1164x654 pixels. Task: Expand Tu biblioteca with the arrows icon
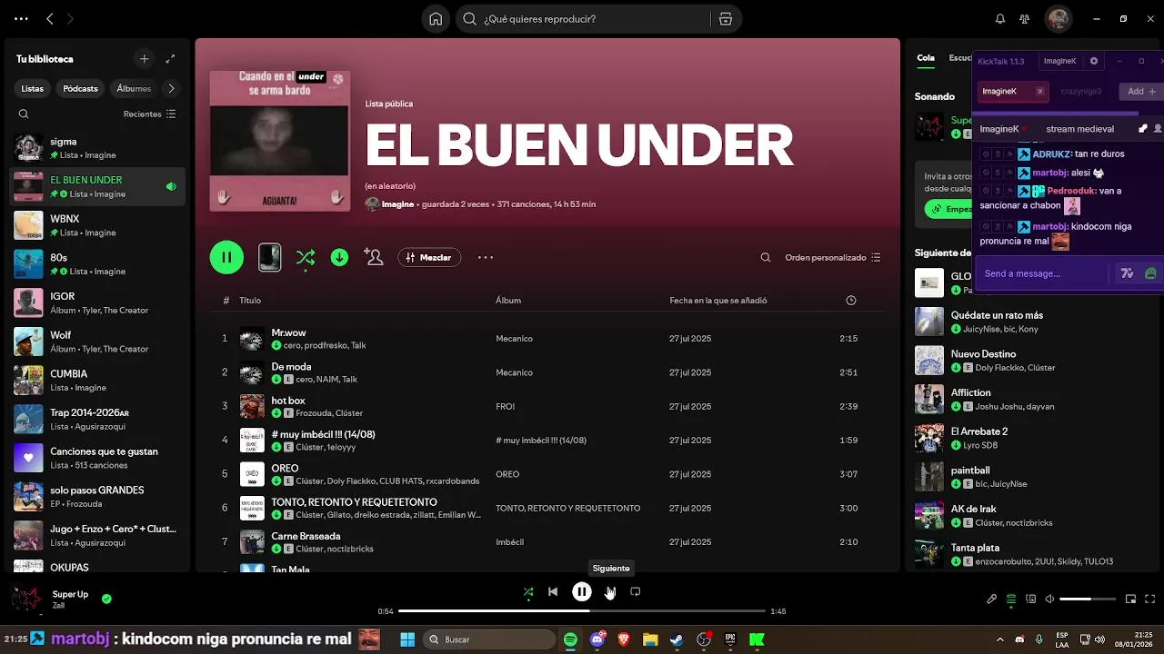tap(170, 59)
